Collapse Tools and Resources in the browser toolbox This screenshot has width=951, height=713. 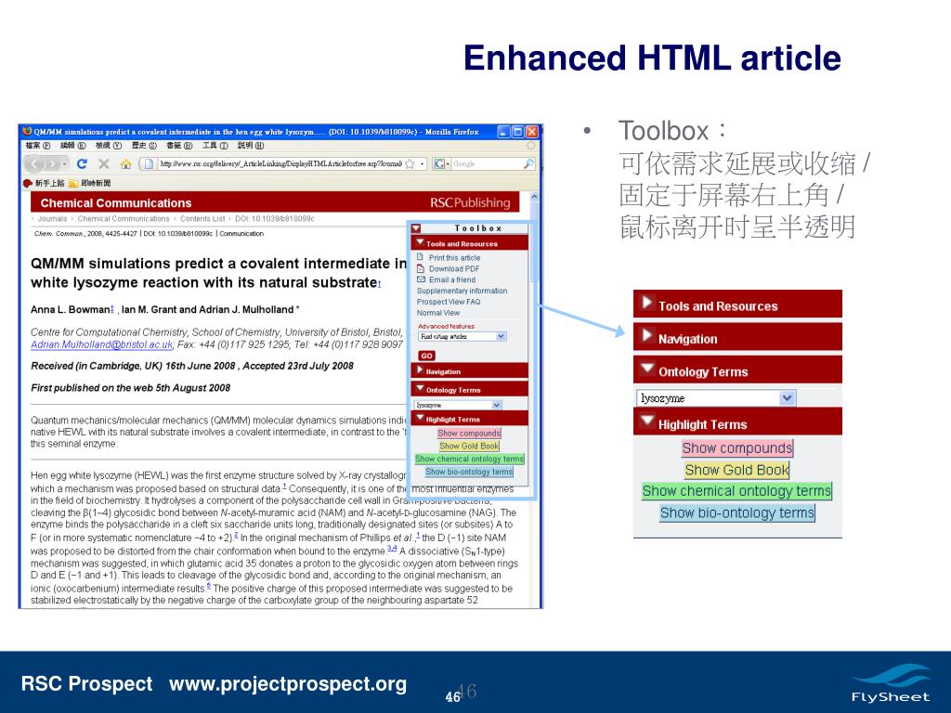(419, 242)
